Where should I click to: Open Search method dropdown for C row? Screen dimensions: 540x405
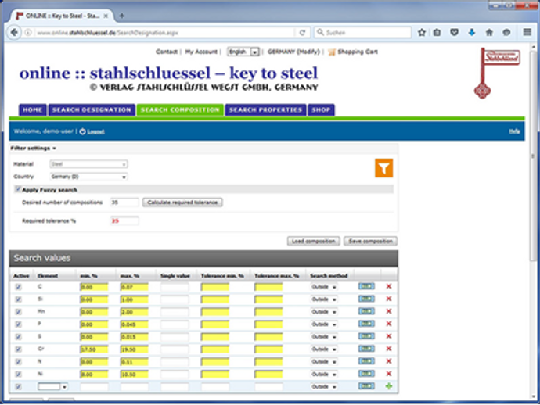pyautogui.click(x=324, y=287)
